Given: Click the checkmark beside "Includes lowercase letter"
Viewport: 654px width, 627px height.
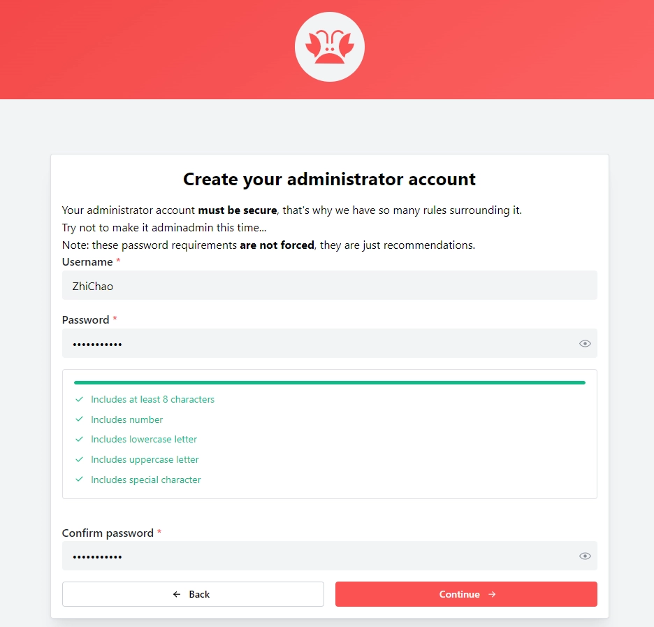Looking at the screenshot, I should [79, 440].
